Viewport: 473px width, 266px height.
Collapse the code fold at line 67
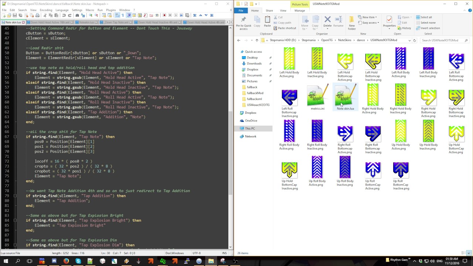point(15,137)
